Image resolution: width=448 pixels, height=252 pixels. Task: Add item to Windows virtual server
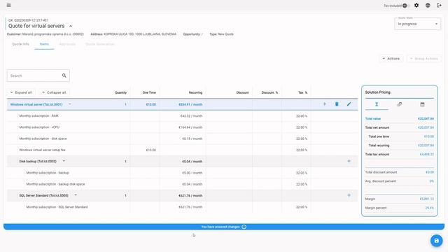(x=324, y=104)
